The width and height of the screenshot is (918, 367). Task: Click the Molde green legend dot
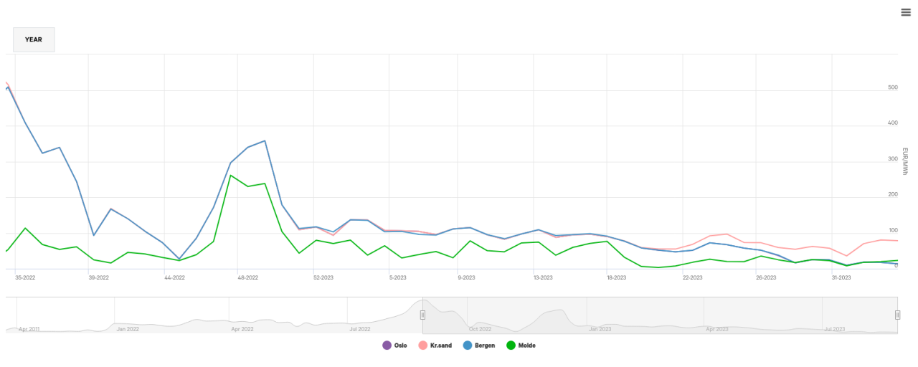511,345
